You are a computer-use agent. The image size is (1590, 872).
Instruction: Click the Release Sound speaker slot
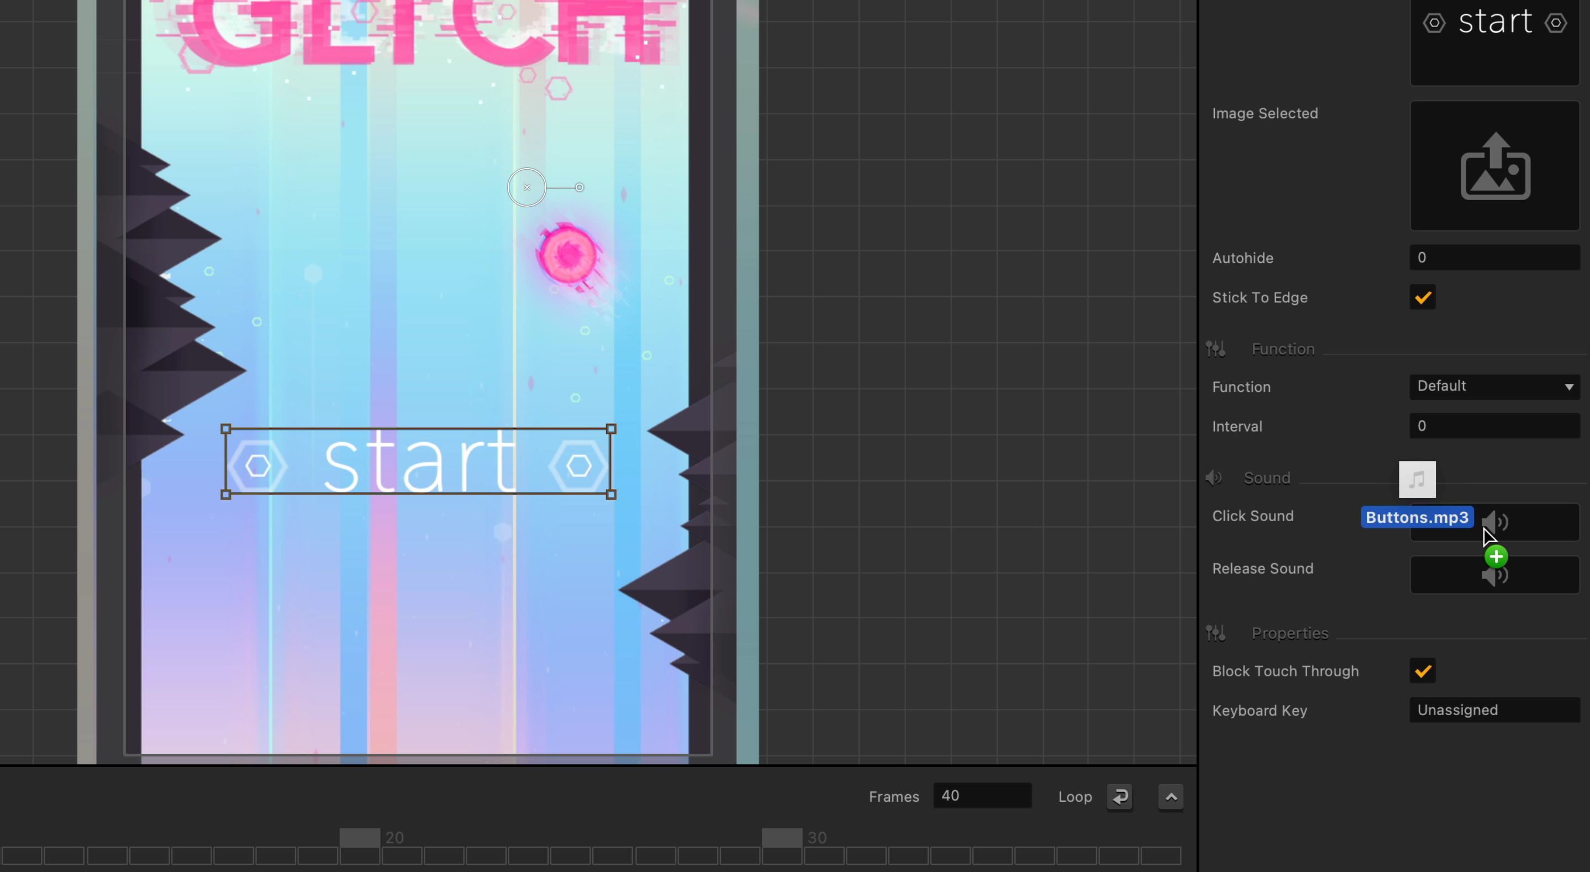pos(1495,575)
